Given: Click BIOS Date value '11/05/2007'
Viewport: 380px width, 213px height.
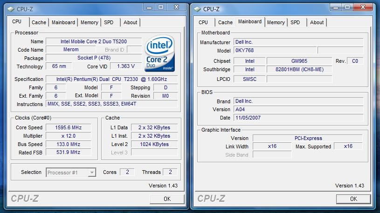Looking at the screenshot, I should click(298, 118).
